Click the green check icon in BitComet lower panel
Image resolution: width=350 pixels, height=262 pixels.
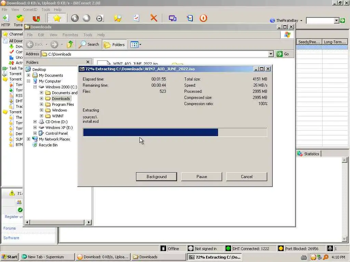tap(20, 210)
